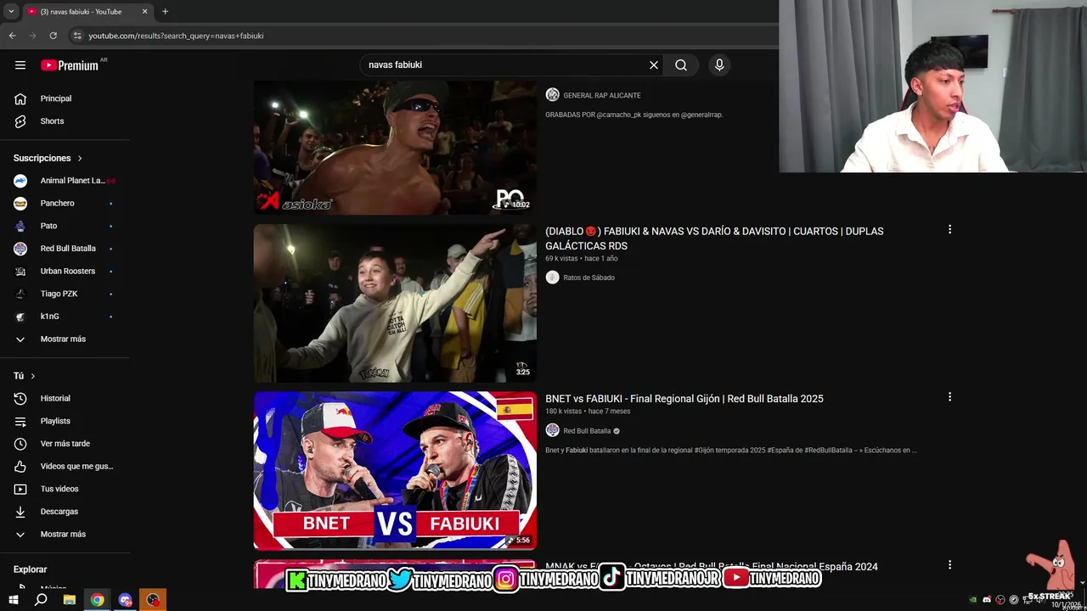The height and width of the screenshot is (611, 1087).
Task: Open File Explorer from the taskbar
Action: (x=70, y=600)
